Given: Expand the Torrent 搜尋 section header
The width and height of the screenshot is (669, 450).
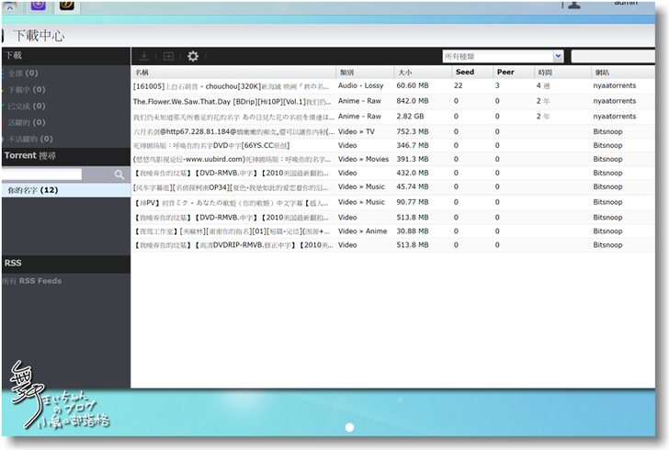Looking at the screenshot, I should [66, 156].
